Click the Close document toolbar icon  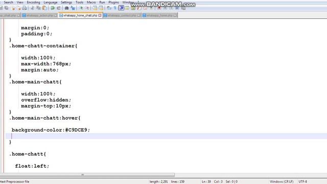(13, 8)
